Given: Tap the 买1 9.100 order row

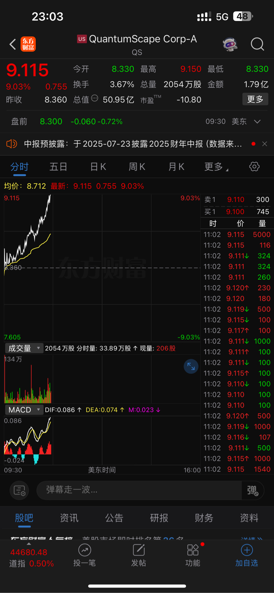Looking at the screenshot, I should click(x=237, y=212).
